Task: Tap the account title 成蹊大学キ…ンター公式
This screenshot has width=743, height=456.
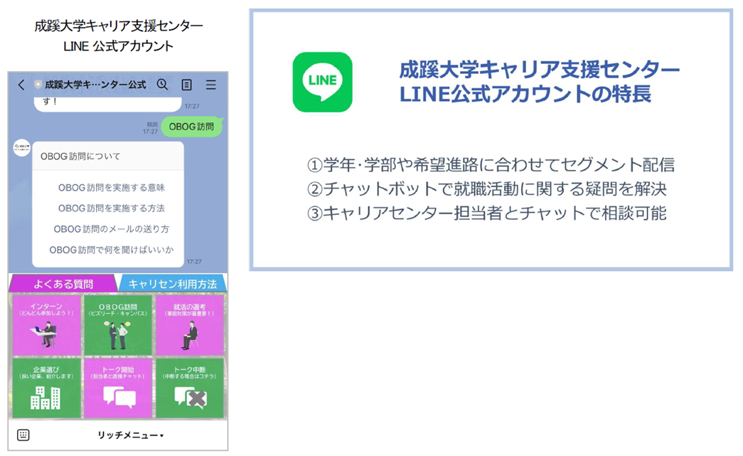Action: [x=95, y=85]
